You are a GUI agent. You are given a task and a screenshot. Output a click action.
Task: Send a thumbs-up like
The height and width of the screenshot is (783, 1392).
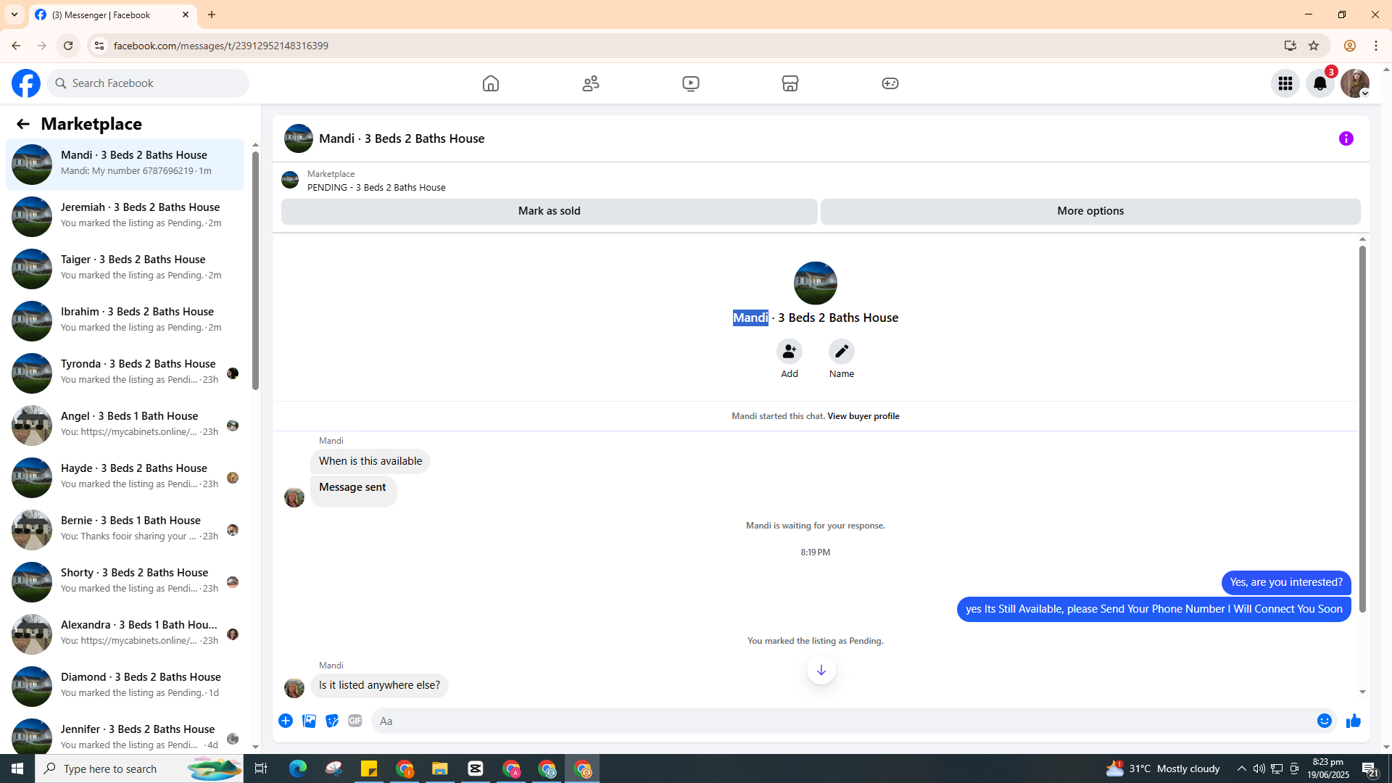1354,721
